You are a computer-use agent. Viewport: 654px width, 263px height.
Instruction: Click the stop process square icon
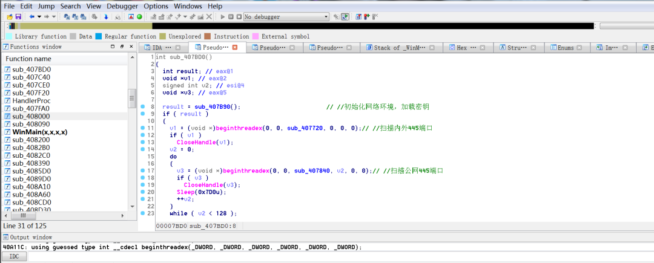(238, 16)
